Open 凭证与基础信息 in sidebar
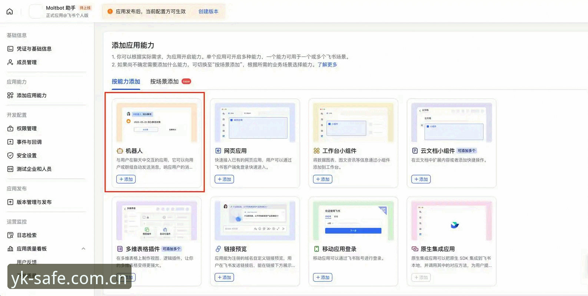Viewport: 588px width, 296px height. 34,49
